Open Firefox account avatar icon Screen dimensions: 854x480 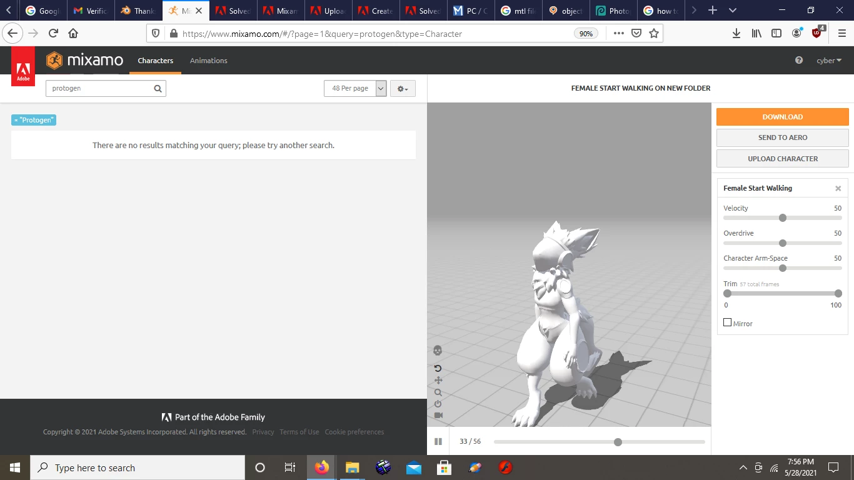[796, 34]
